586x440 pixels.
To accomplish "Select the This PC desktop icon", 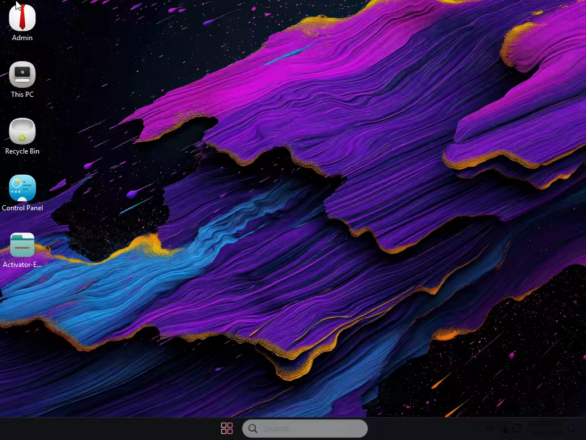I will [22, 74].
